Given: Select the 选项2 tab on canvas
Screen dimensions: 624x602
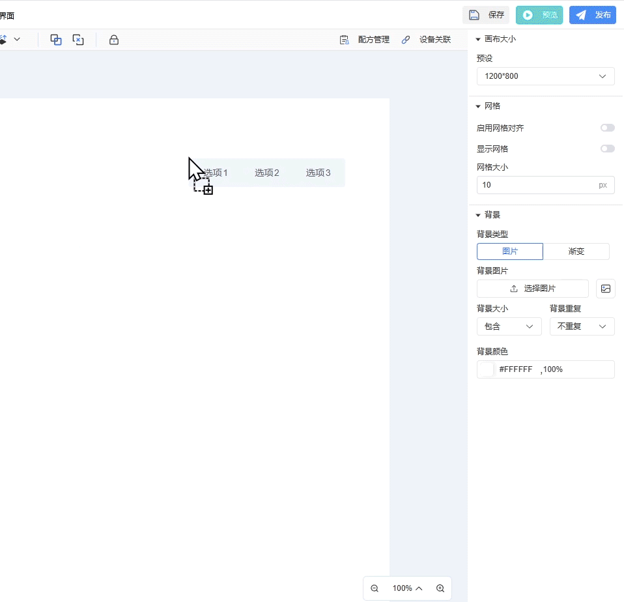Looking at the screenshot, I should (x=267, y=173).
